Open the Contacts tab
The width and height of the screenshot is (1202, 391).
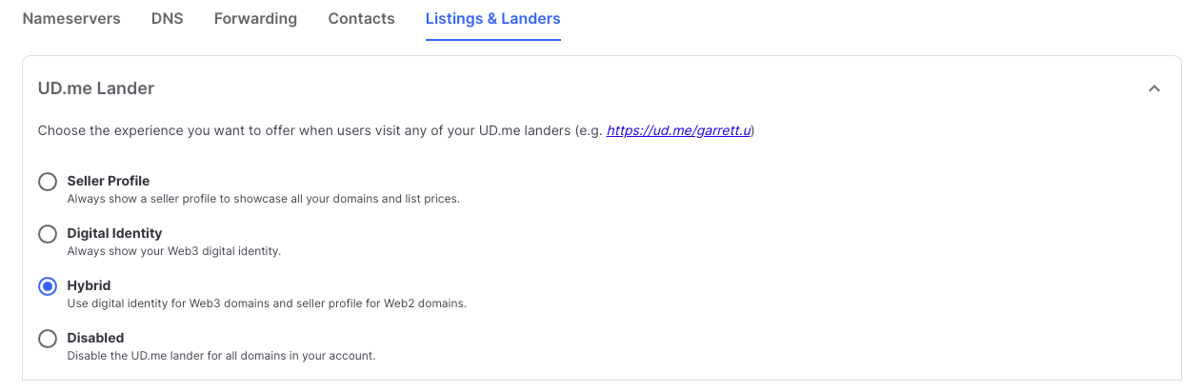(x=361, y=19)
